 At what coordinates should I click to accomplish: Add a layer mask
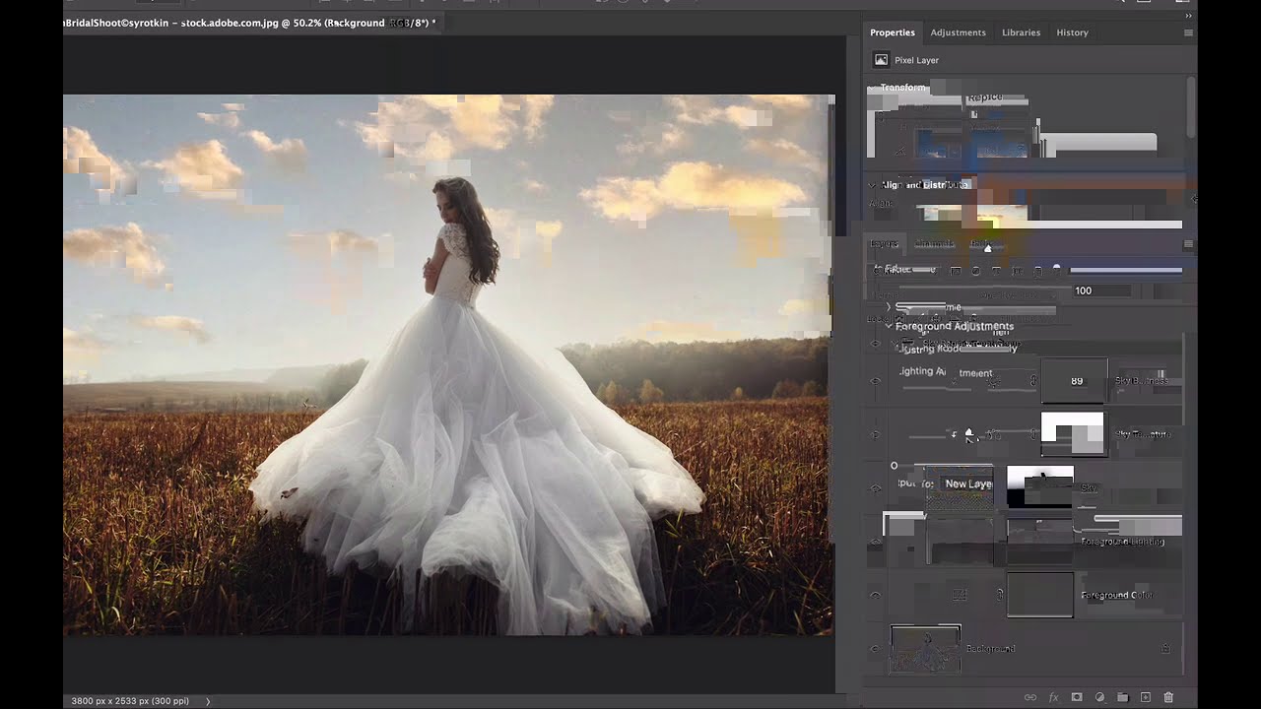coord(1077,696)
